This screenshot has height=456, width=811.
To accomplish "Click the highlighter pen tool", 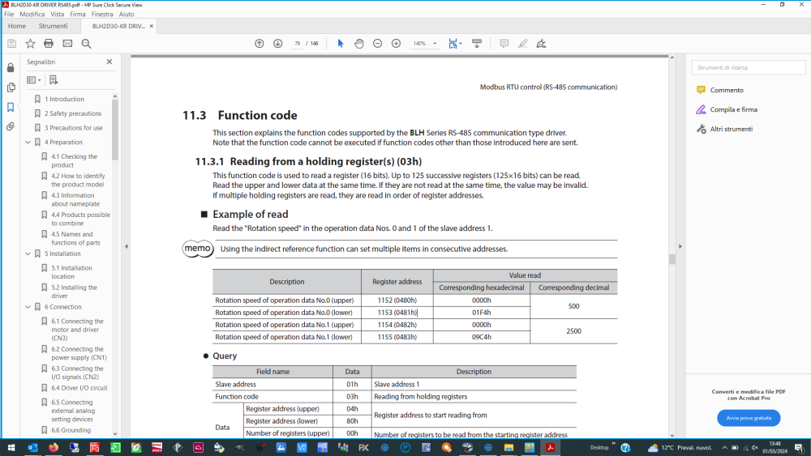I will click(522, 44).
